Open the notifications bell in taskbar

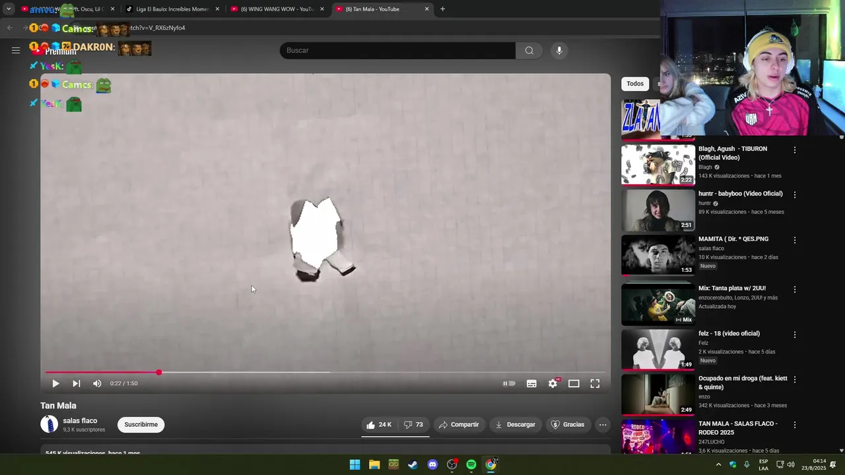(833, 464)
